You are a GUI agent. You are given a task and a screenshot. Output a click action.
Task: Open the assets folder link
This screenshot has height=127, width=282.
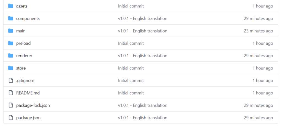(22, 6)
